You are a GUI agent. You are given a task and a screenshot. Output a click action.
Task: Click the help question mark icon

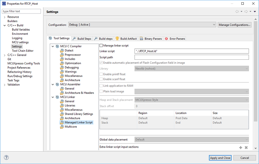coord(6,158)
